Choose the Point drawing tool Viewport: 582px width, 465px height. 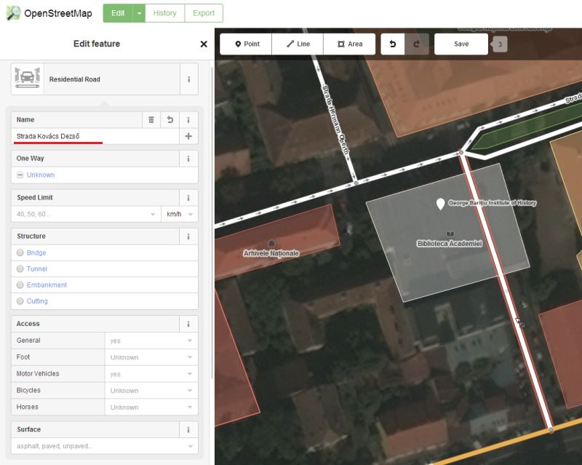click(246, 44)
